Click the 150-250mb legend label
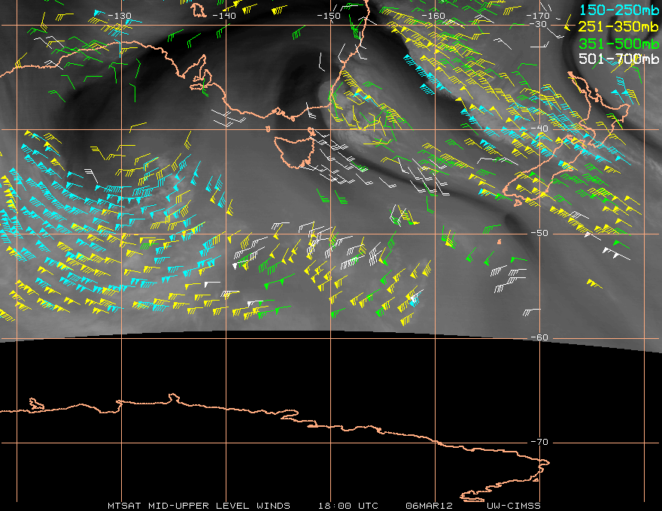This screenshot has width=662, height=511. point(618,10)
